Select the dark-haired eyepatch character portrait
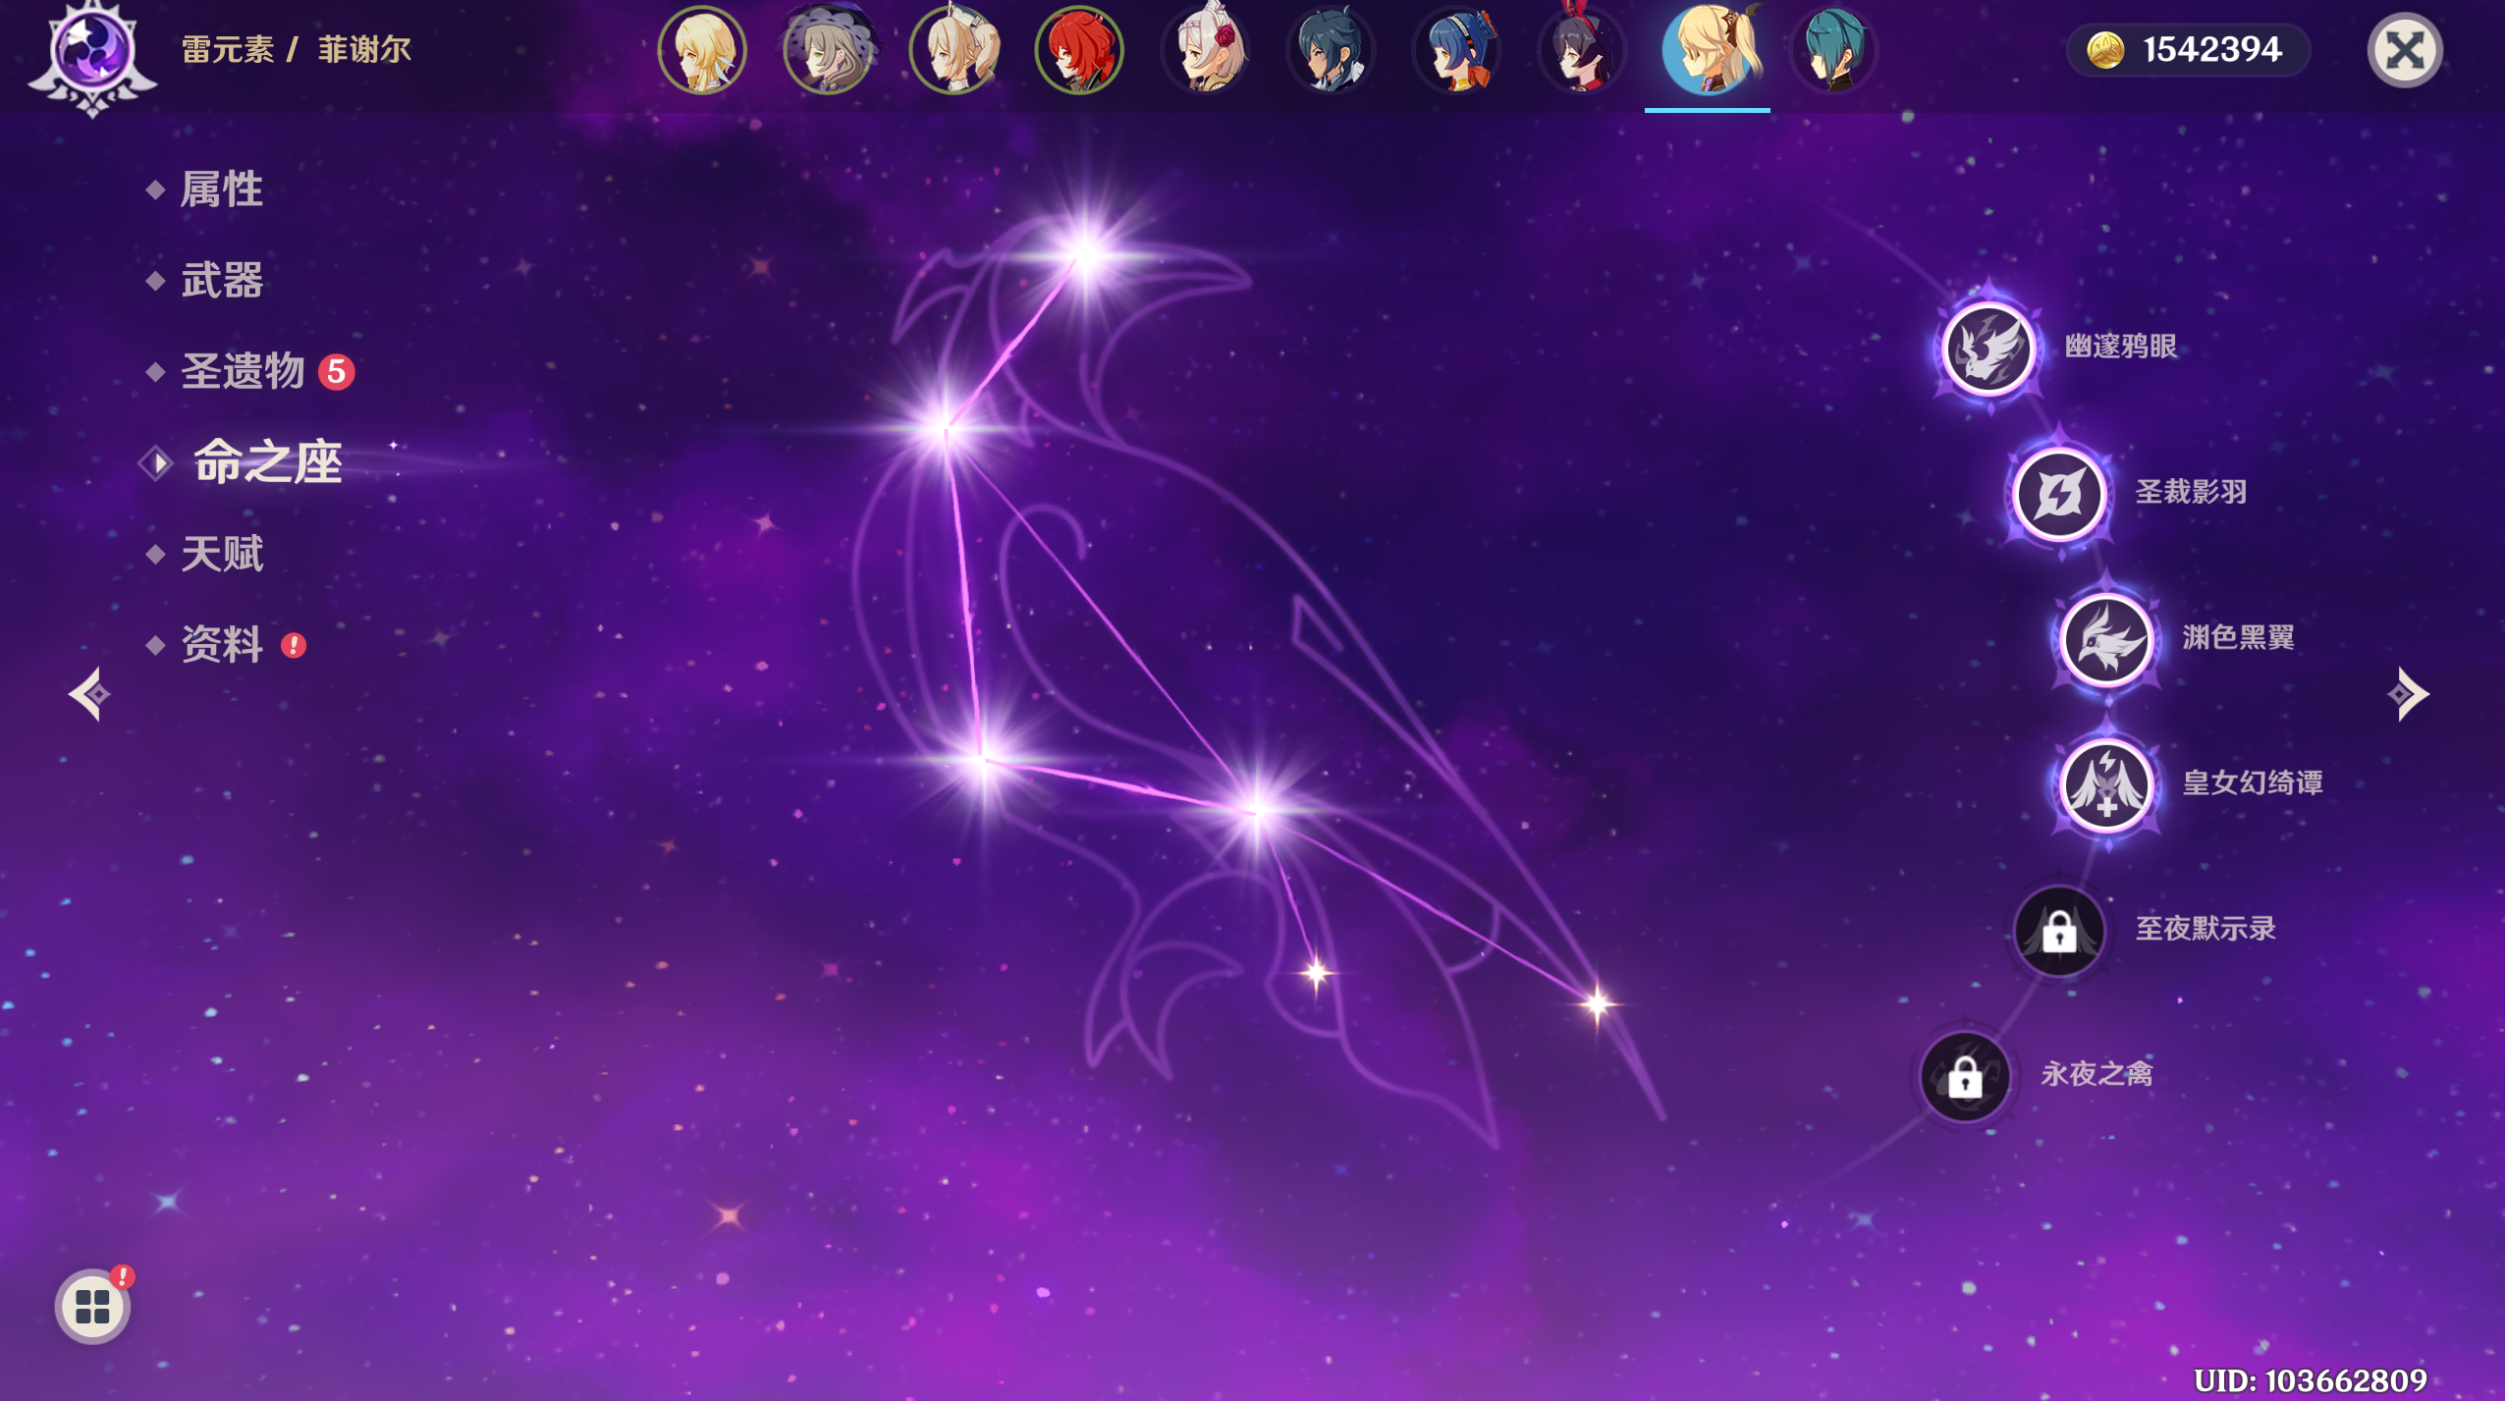Viewport: 2505px width, 1401px height. [1331, 50]
